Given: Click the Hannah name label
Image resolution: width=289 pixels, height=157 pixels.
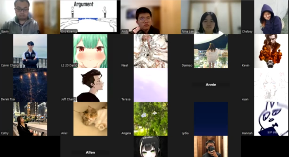Looking at the screenshot, I should pyautogui.click(x=247, y=133).
